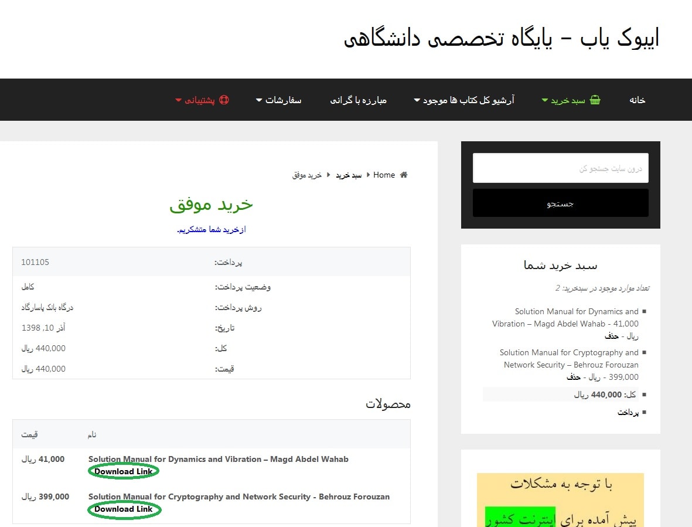Expand the آرشیو کل کتاب ها موجود dropdown

(417, 100)
